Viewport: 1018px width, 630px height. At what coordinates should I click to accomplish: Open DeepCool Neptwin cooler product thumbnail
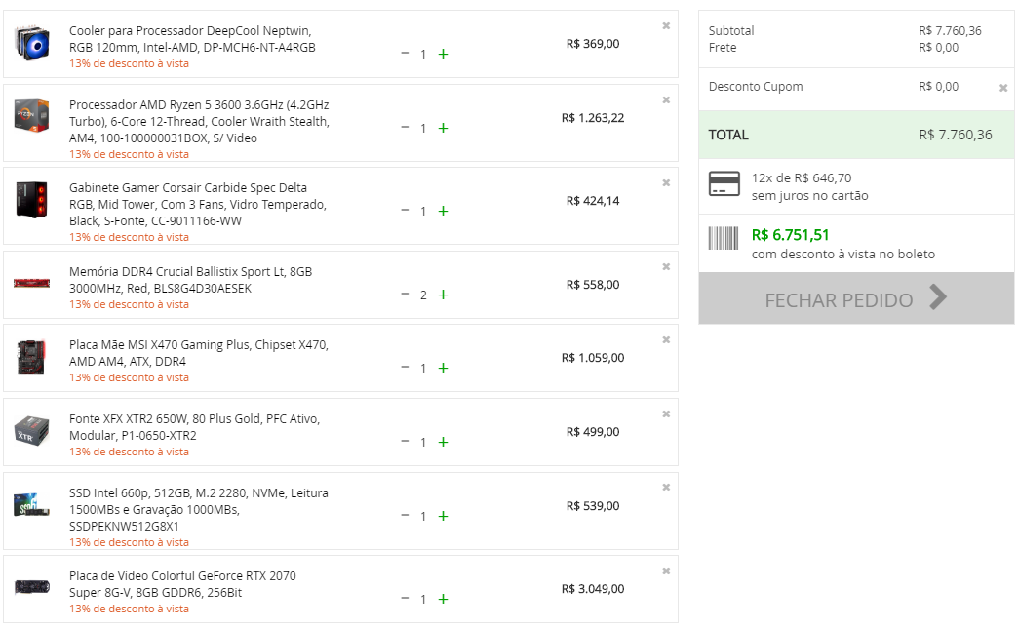(x=32, y=44)
